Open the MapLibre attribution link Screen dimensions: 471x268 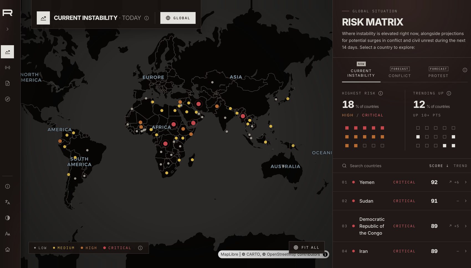(229, 254)
